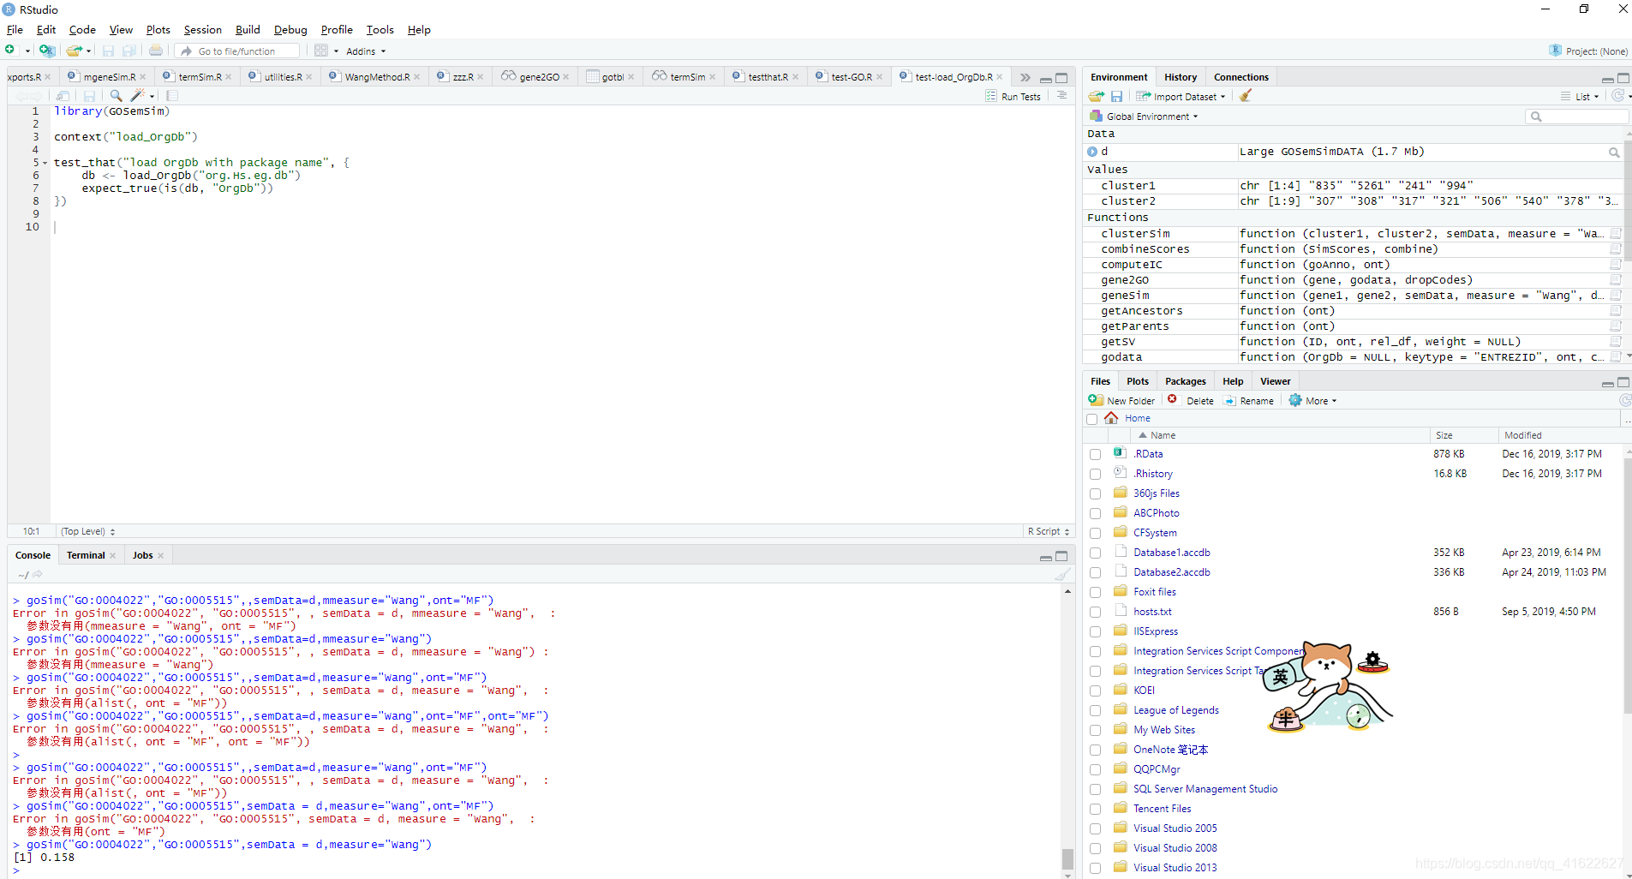Click the editor Find/Replace magnifier icon

tap(116, 96)
